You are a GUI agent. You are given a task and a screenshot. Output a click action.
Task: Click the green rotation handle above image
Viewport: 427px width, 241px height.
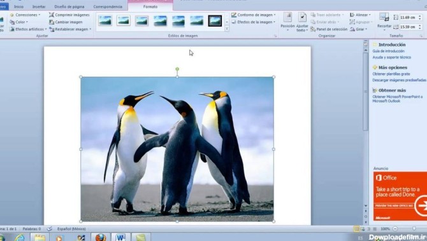tap(177, 69)
